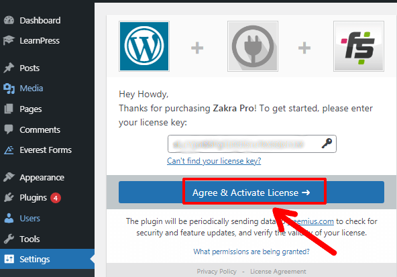
Task: Click the Users person icon
Action: 9,218
